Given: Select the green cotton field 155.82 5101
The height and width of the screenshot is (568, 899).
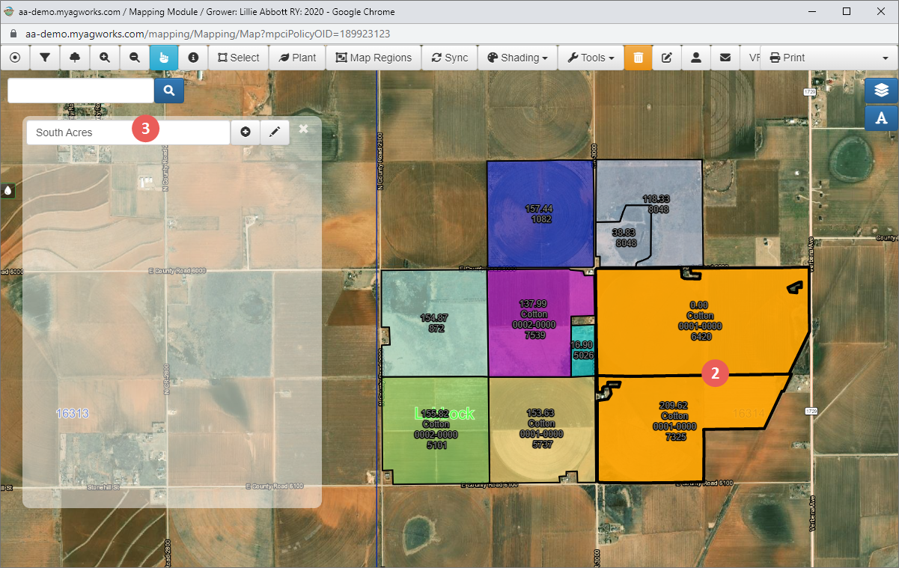Looking at the screenshot, I should [436, 430].
